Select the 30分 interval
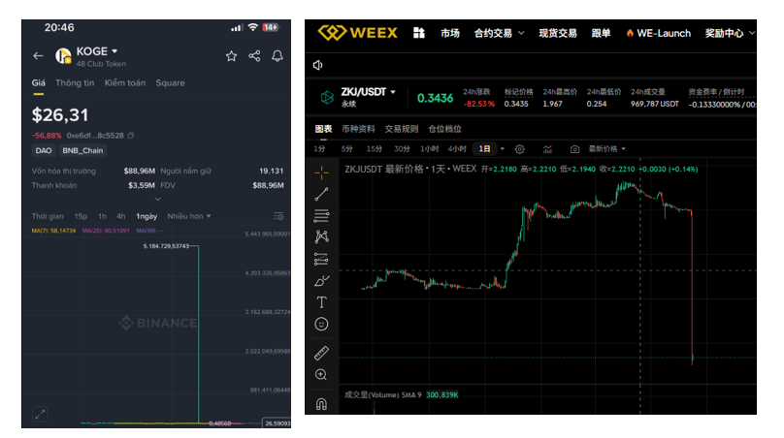 pos(402,149)
